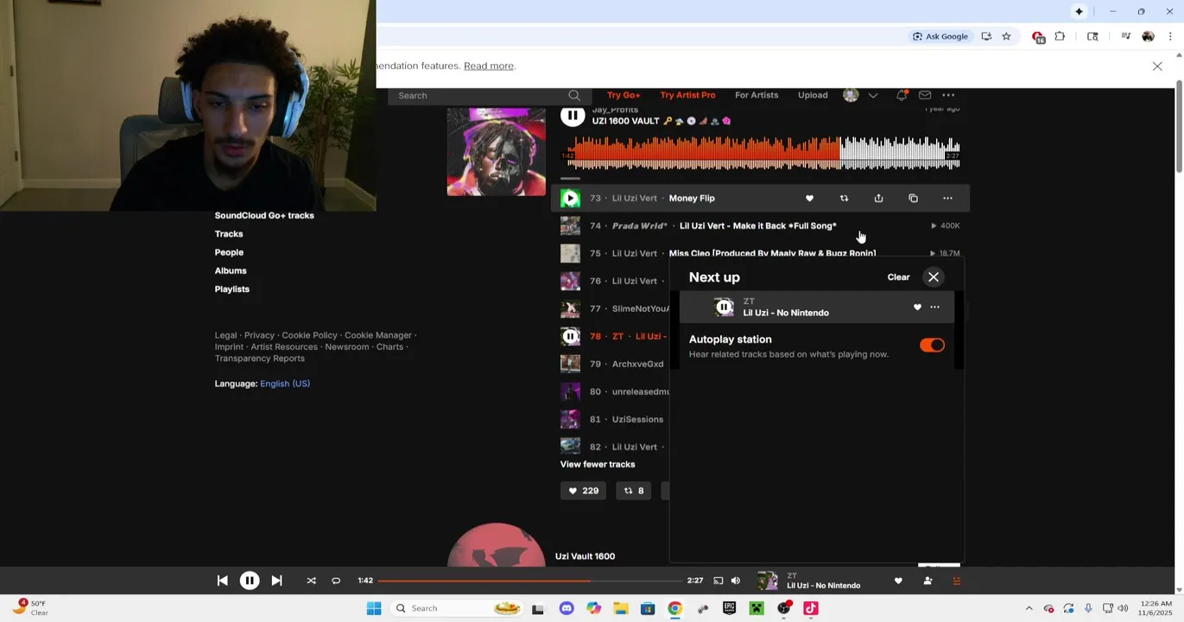Mute the player volume
Image resolution: width=1184 pixels, height=622 pixels.
[736, 581]
